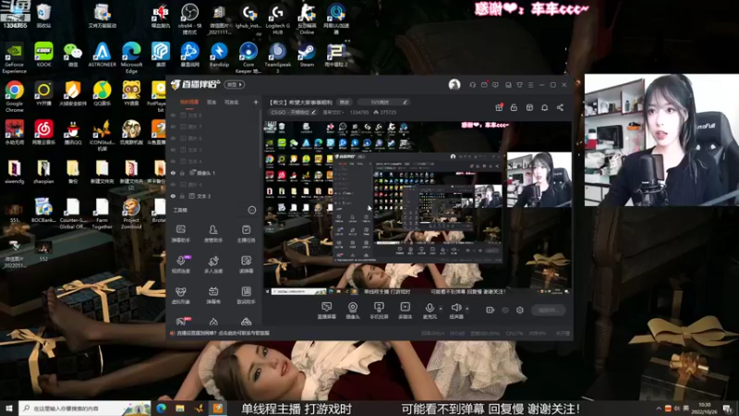
Task: Open the 弹幕秀 tool
Action: (213, 295)
